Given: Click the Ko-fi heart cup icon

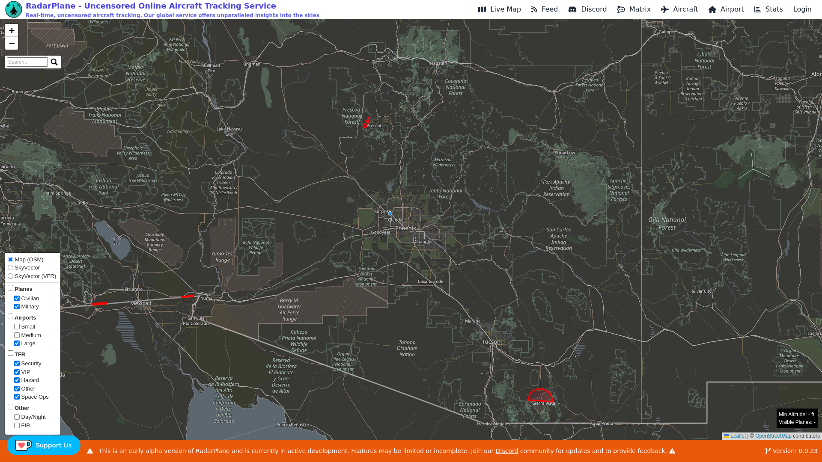Looking at the screenshot, I should (x=24, y=445).
